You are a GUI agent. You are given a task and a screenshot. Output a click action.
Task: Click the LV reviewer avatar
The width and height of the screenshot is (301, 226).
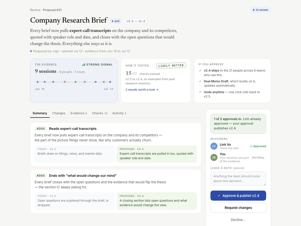tap(214, 146)
